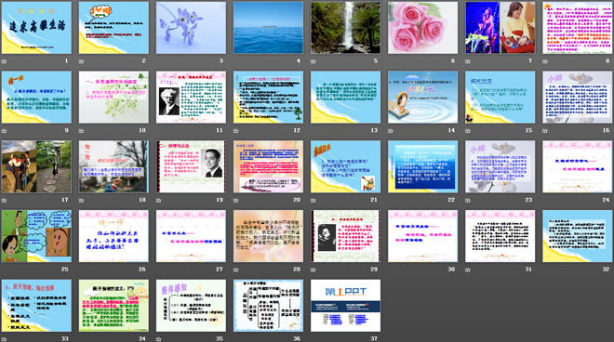The height and width of the screenshot is (342, 614).
Task: Select slide 9 beach background thumbnail
Action: [x=36, y=97]
